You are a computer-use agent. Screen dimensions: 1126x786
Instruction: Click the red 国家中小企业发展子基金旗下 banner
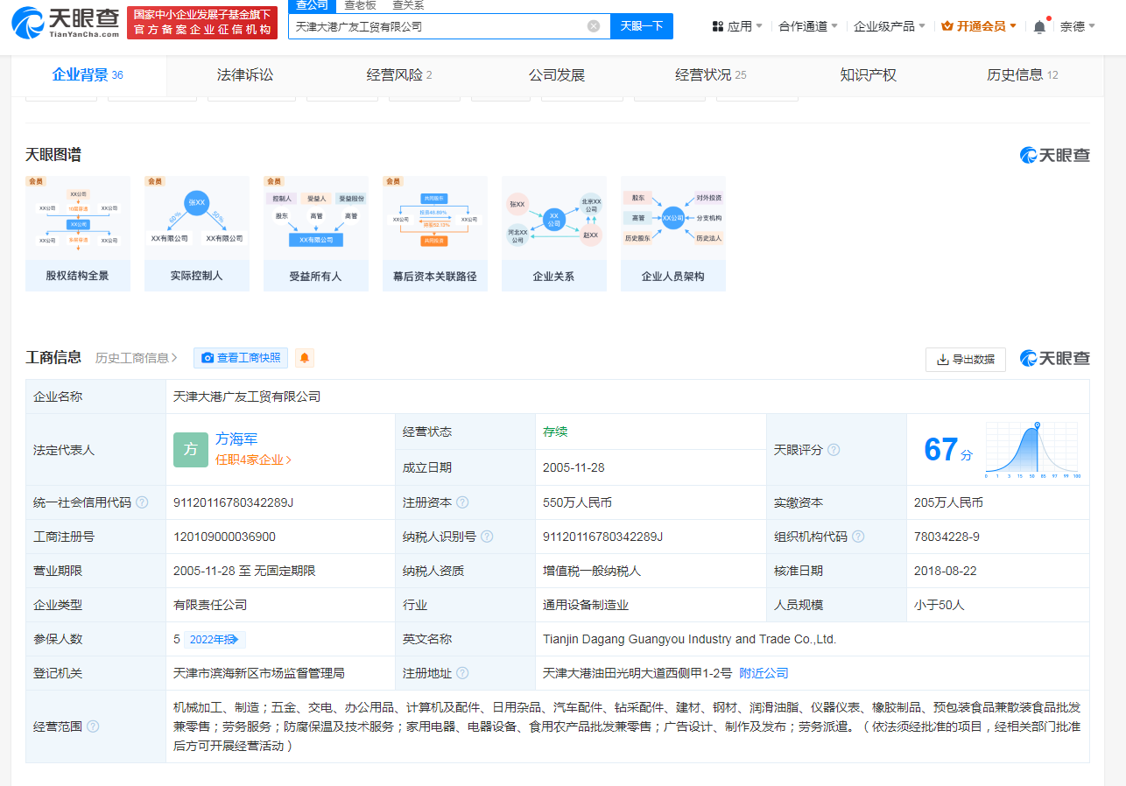point(202,23)
